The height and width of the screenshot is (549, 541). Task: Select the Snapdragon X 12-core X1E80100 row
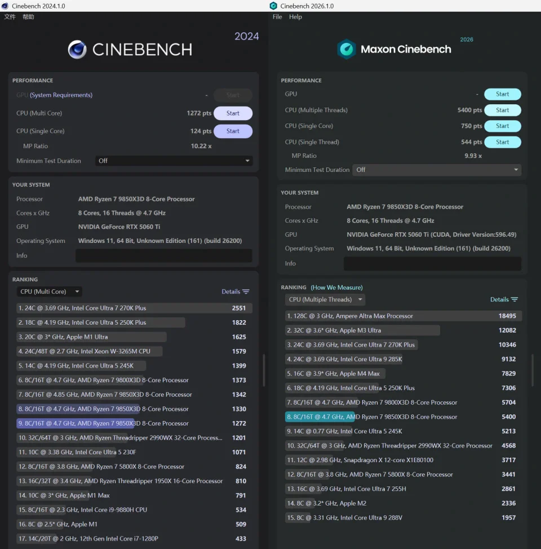(x=403, y=460)
